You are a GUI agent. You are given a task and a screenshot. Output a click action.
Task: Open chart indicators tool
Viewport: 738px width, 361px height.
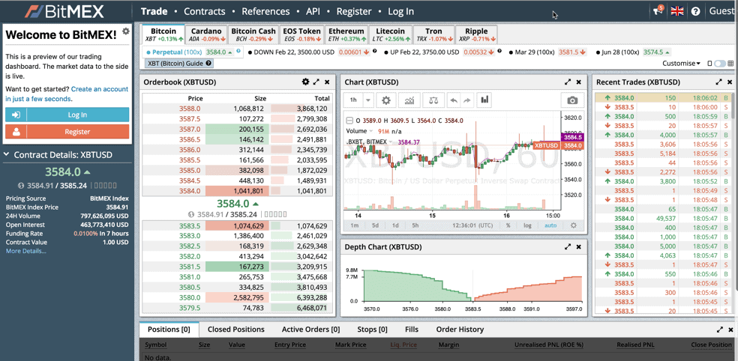[409, 100]
